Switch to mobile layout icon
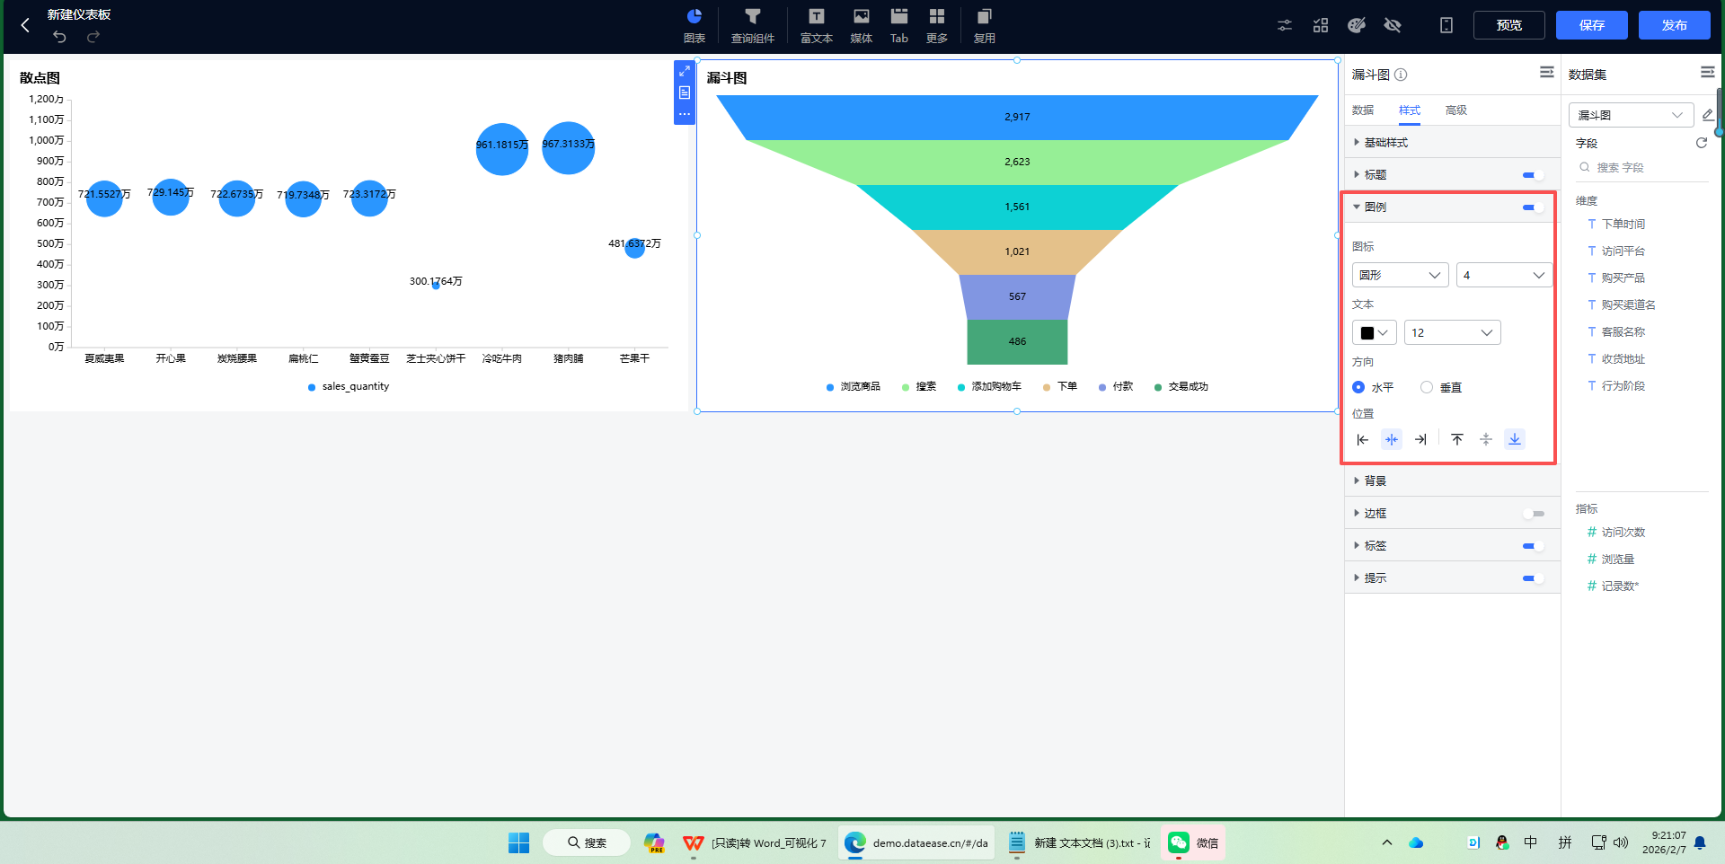 tap(1446, 25)
